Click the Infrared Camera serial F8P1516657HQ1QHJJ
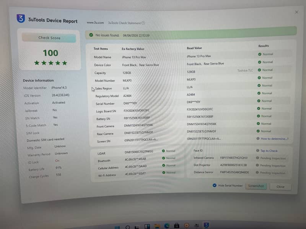 click(234, 158)
